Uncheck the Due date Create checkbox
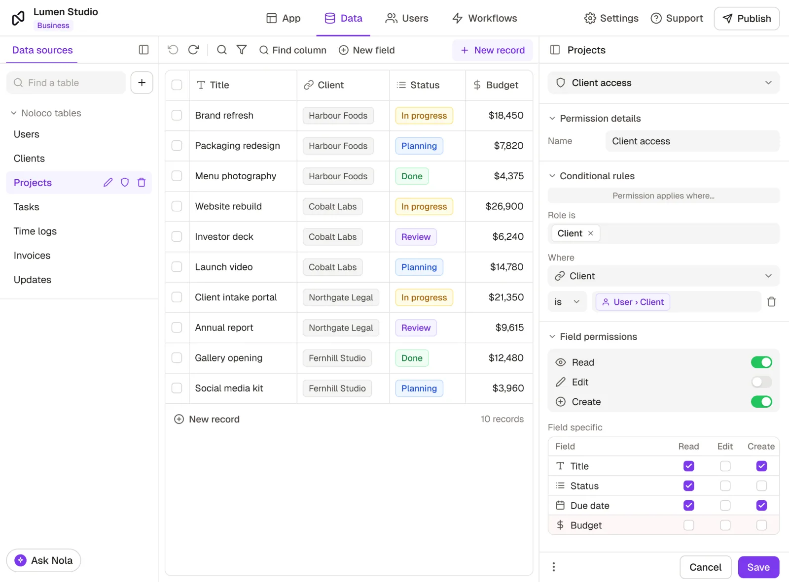This screenshot has height=582, width=789. click(x=761, y=506)
